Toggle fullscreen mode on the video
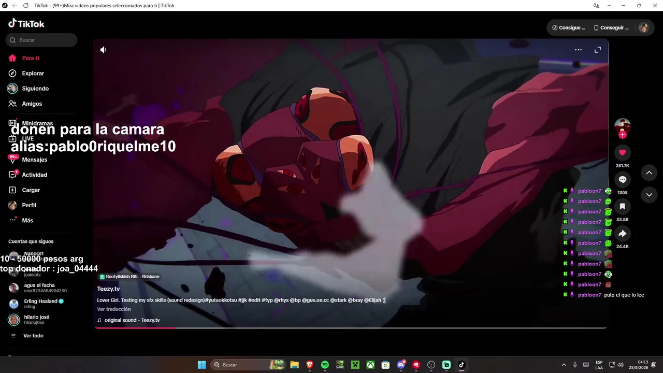Image resolution: width=663 pixels, height=373 pixels. click(597, 50)
